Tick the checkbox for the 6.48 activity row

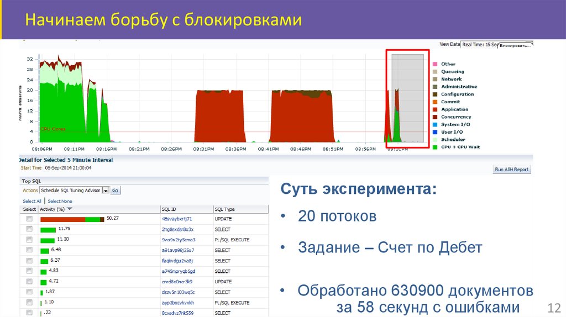pos(29,250)
